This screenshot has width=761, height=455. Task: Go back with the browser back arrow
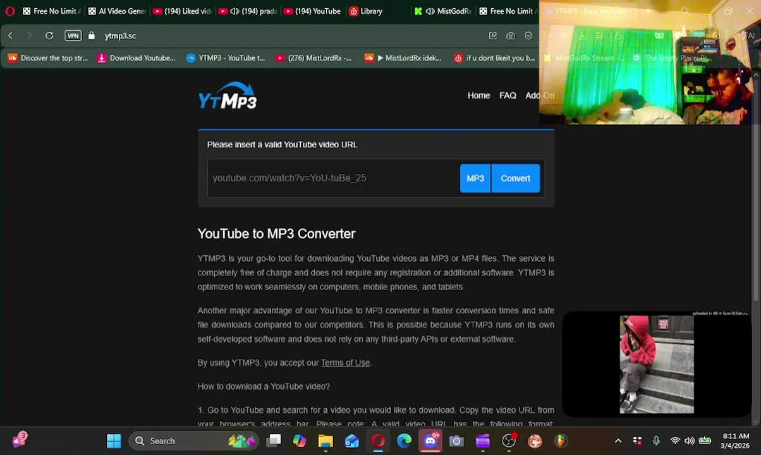(x=10, y=36)
